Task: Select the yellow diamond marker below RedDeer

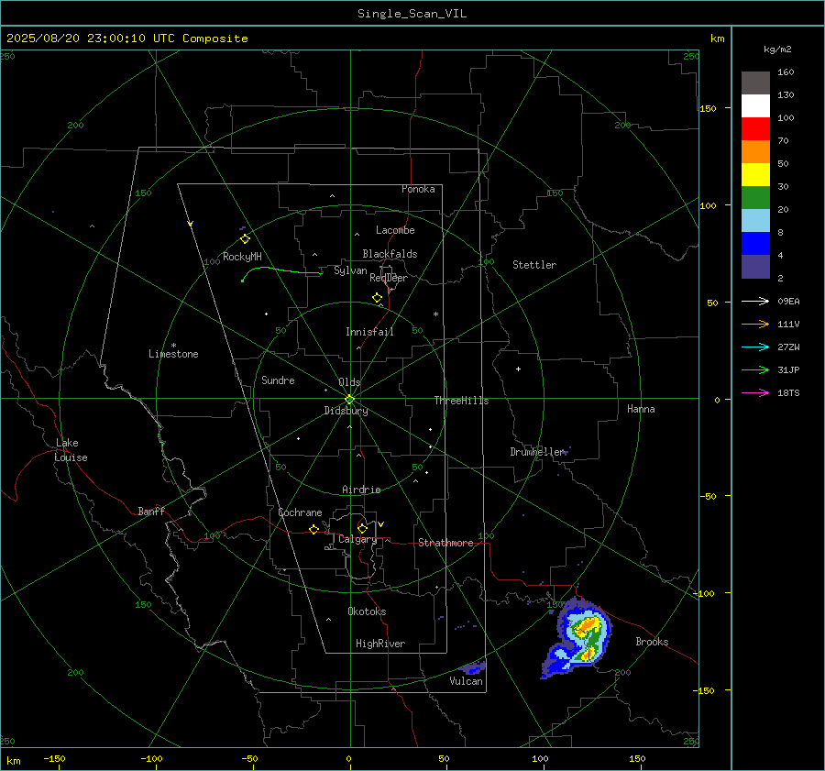Action: click(377, 298)
